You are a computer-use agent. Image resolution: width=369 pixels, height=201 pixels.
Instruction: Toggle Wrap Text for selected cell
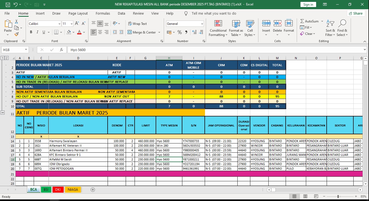point(137,24)
